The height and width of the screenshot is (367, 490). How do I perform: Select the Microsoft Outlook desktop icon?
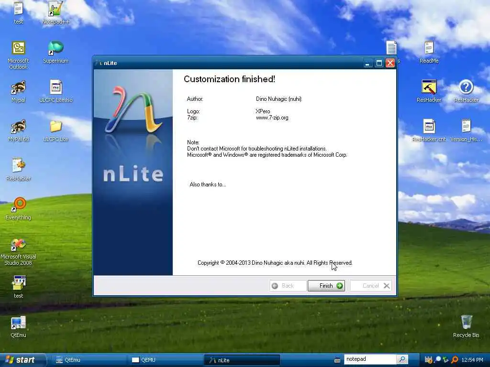pos(19,55)
